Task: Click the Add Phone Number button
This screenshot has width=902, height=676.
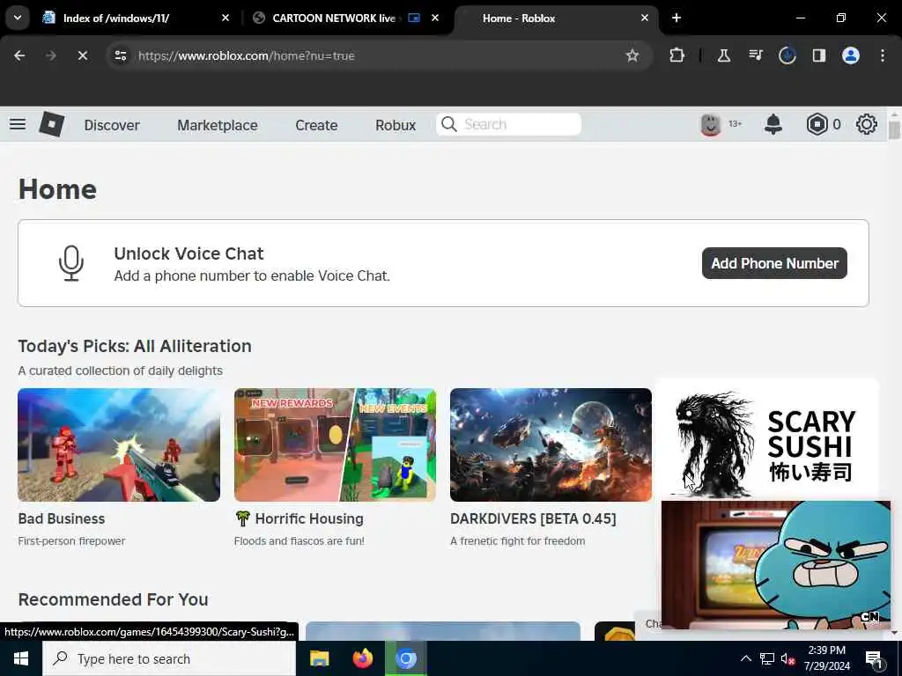Action: [774, 263]
